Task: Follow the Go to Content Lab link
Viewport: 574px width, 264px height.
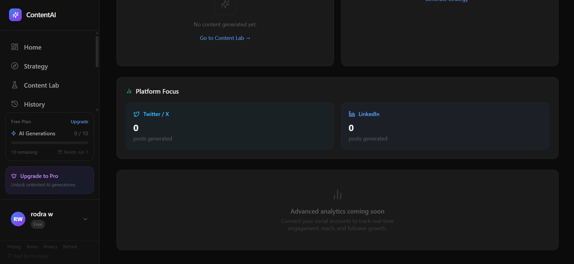Action: tap(225, 38)
